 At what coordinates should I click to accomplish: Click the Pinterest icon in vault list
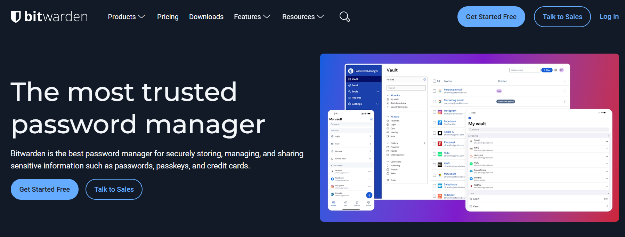tap(440, 144)
